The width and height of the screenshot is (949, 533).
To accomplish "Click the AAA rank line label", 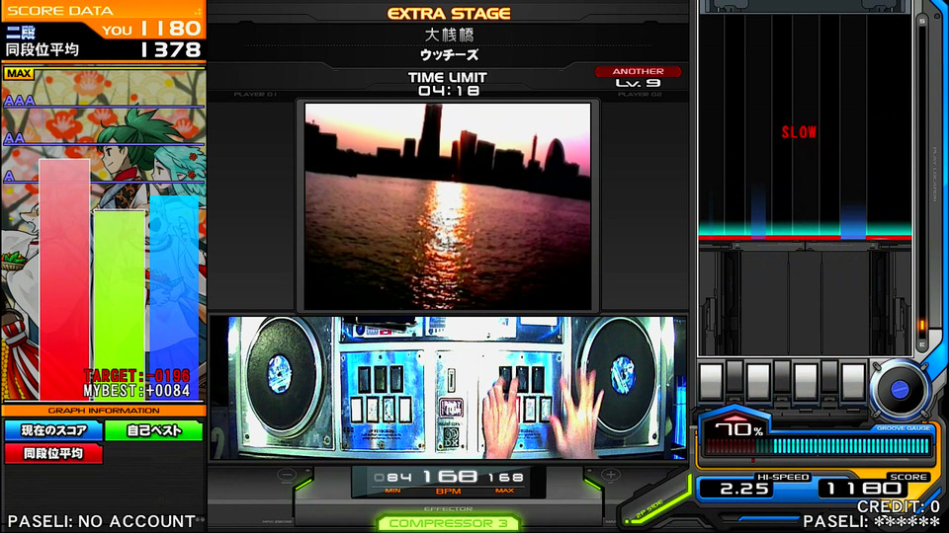I will (20, 101).
